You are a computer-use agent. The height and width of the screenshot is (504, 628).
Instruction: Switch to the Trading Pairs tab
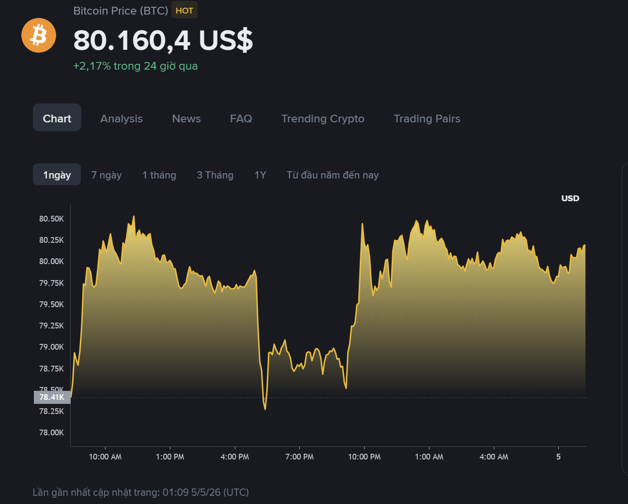[x=427, y=119]
